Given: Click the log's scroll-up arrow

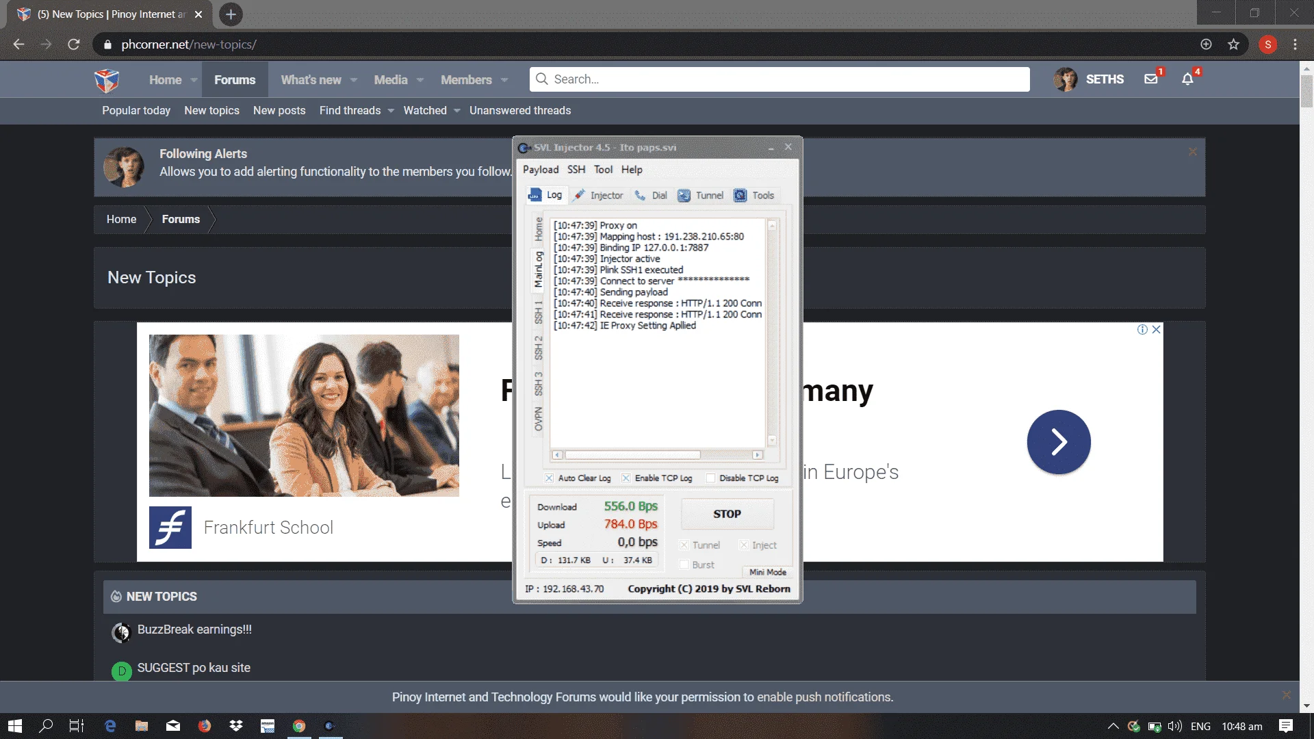Looking at the screenshot, I should (x=772, y=225).
